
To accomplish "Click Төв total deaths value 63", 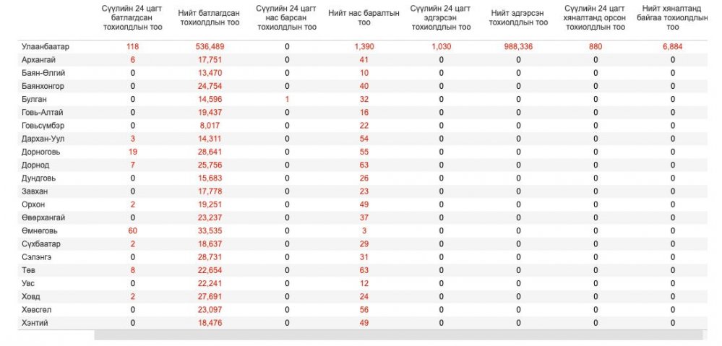I will (364, 271).
